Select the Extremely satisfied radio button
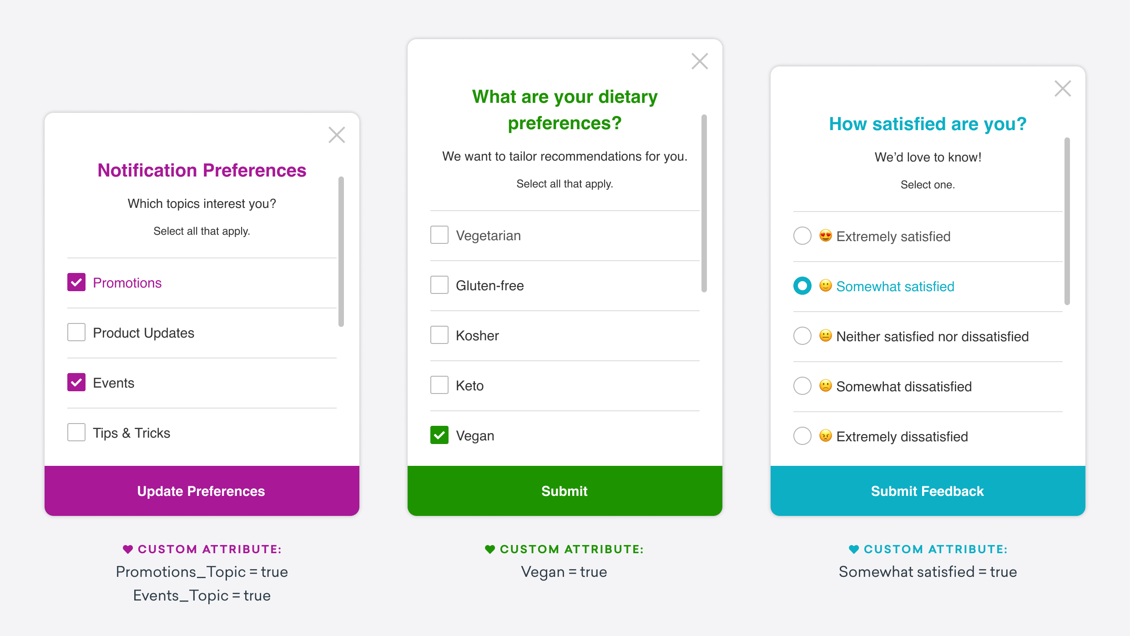Viewport: 1130px width, 636px height. click(x=802, y=237)
